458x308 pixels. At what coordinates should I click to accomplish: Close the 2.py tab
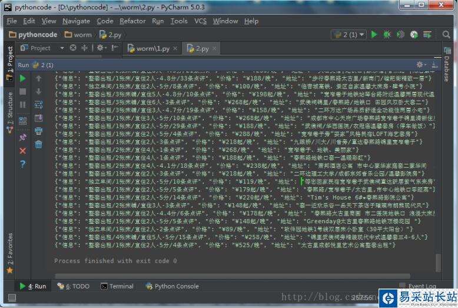(214, 48)
